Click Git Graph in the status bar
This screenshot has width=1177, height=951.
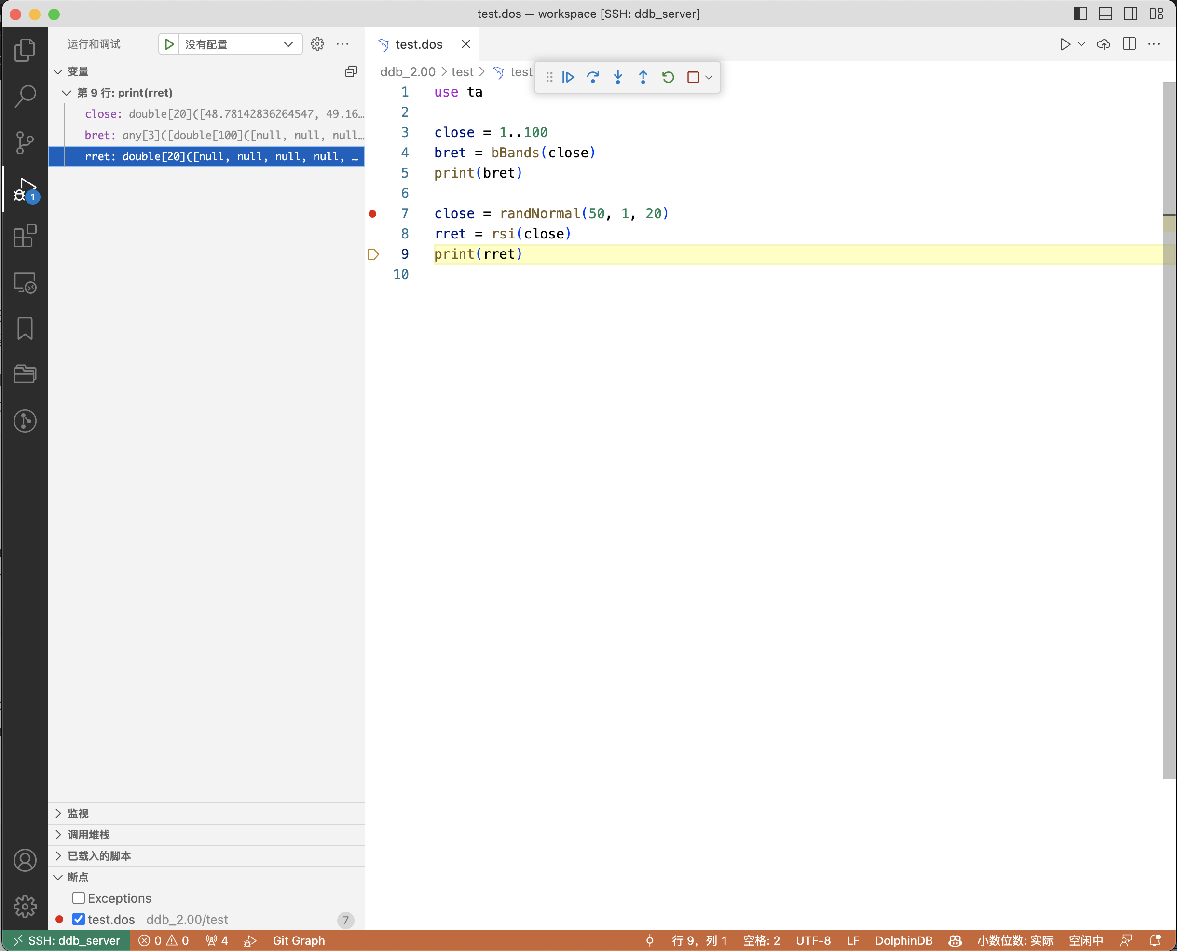click(299, 940)
